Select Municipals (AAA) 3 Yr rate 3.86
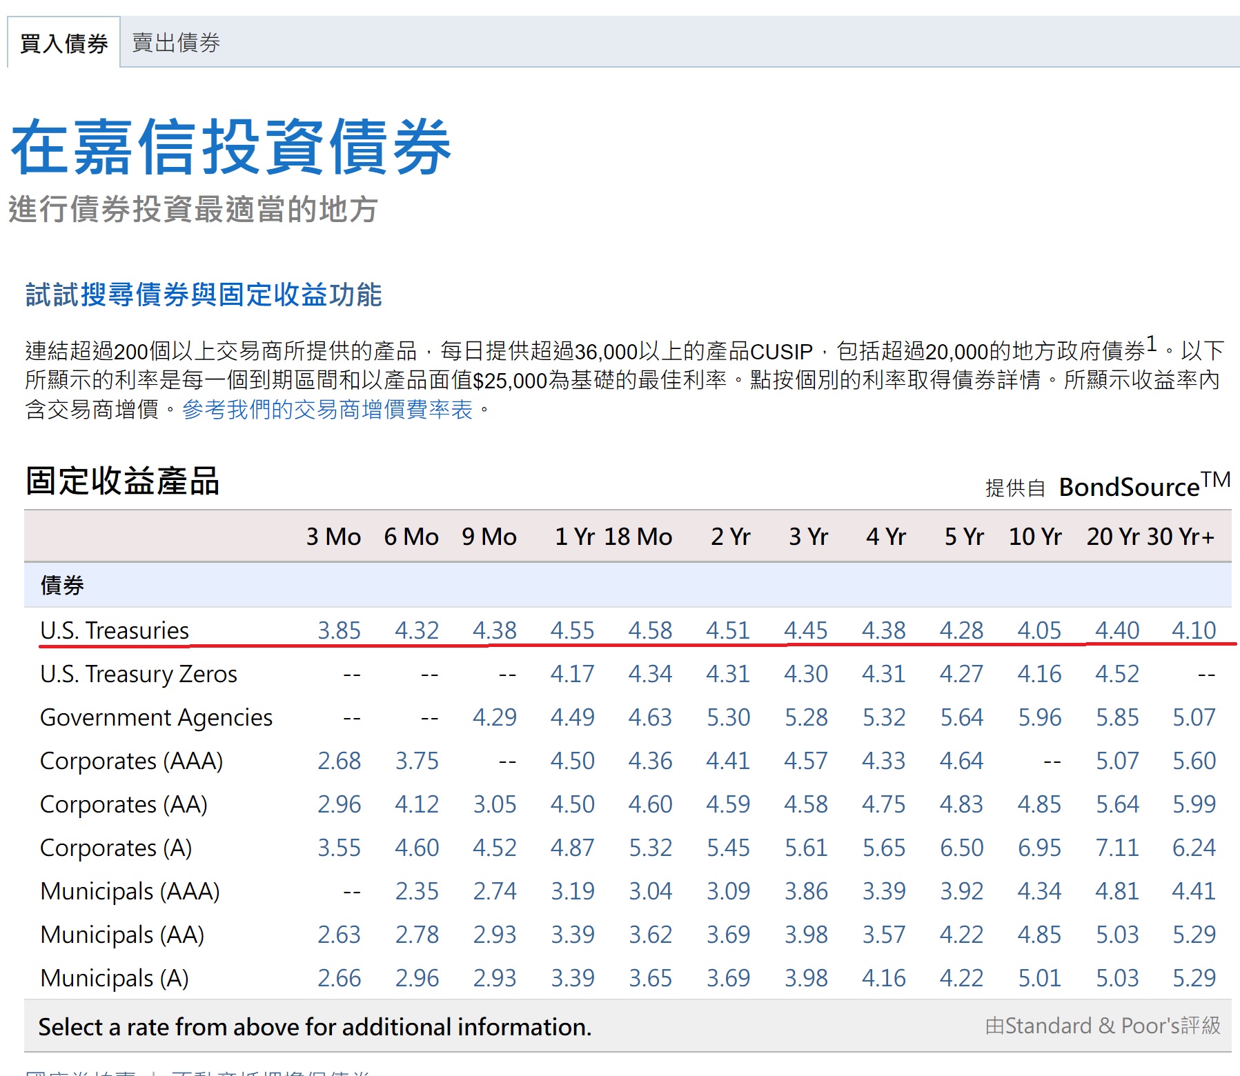 point(806,891)
